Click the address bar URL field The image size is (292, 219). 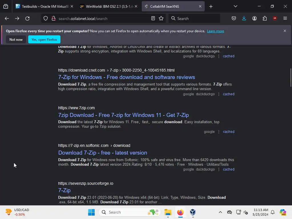tap(103, 19)
